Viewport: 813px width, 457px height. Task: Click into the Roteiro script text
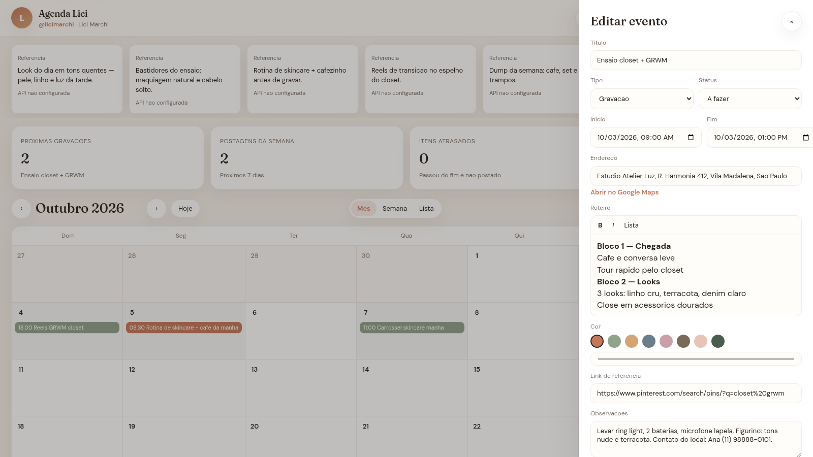[x=696, y=276]
